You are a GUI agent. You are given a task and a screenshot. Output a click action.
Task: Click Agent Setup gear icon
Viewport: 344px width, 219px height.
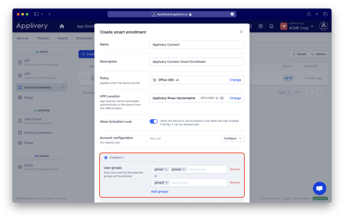(20, 167)
